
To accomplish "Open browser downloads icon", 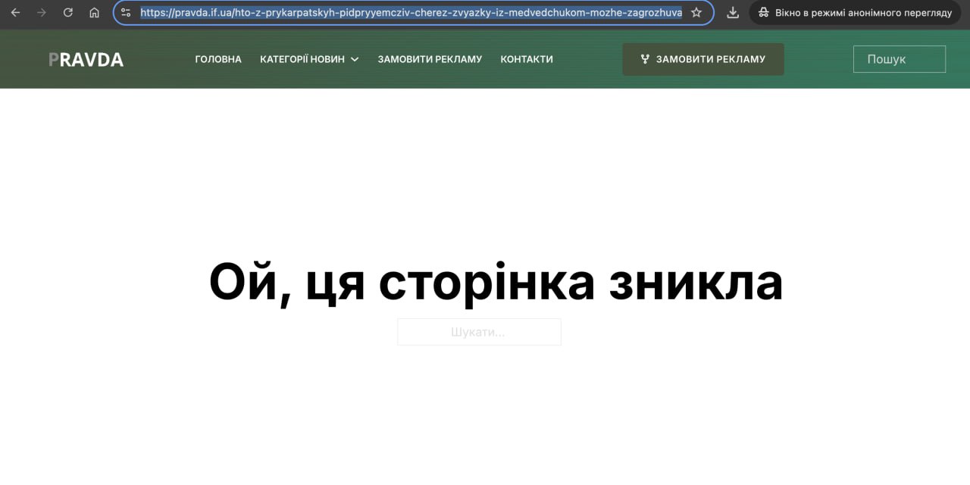I will 733,13.
